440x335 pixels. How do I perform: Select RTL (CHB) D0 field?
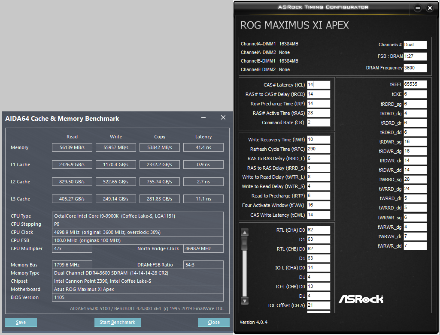319,249
